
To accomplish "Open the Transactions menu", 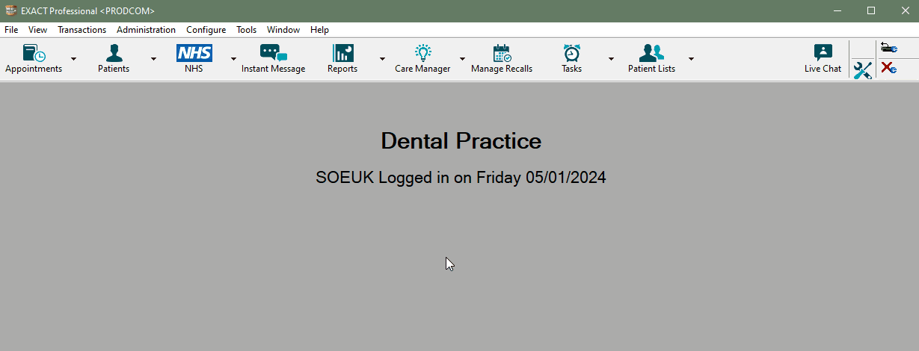I will point(82,30).
